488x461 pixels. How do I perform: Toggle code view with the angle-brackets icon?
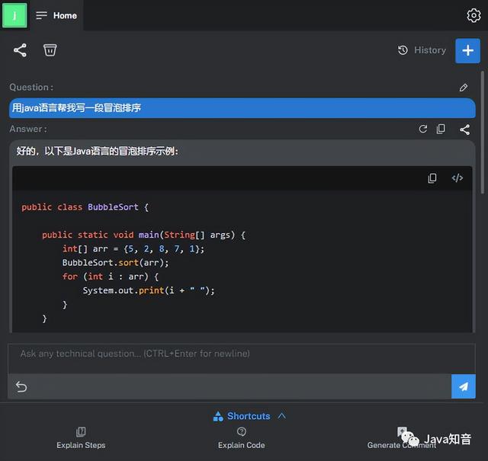(457, 178)
